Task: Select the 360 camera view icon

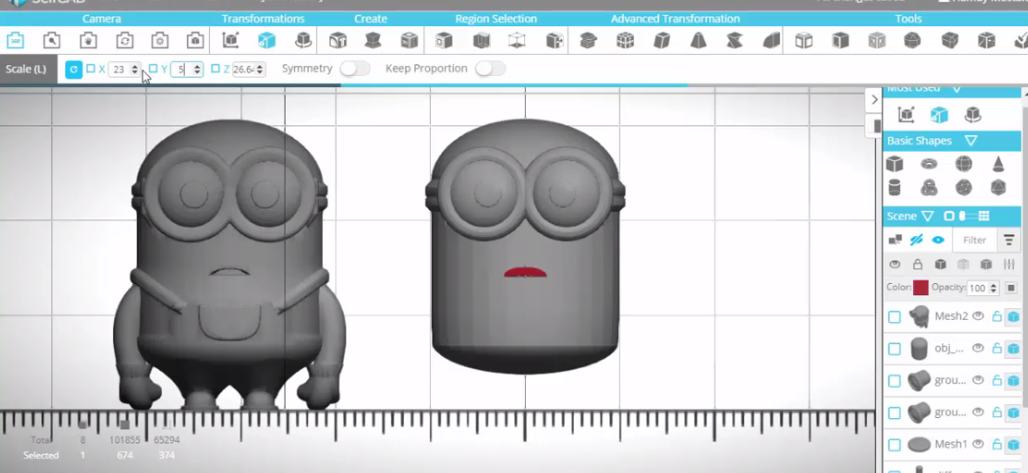Action: (15, 41)
